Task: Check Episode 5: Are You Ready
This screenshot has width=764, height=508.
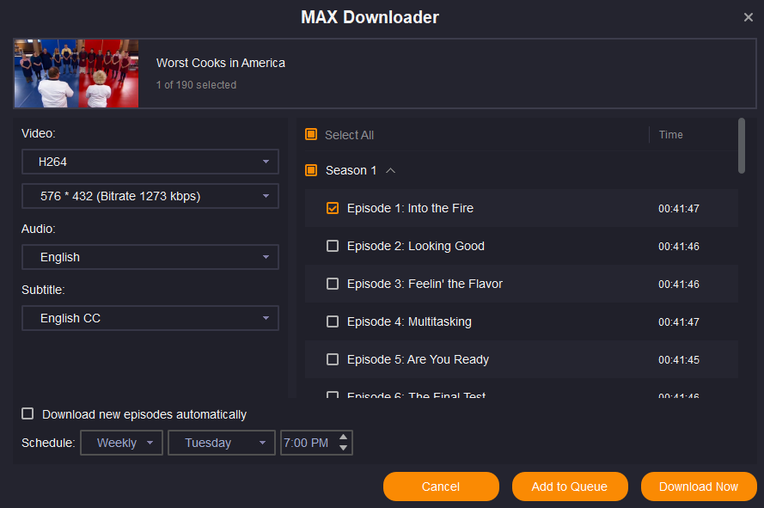Action: pos(333,359)
